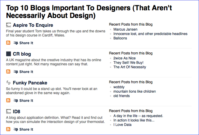The image size is (199, 135).
Task: Click the Funky Pancake RSS feed icon
Action: (x=8, y=101)
